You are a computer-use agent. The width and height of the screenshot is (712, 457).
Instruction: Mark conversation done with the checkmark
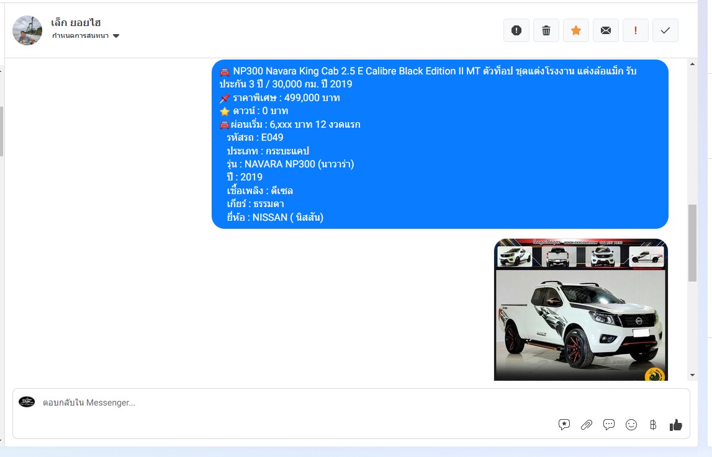(665, 30)
